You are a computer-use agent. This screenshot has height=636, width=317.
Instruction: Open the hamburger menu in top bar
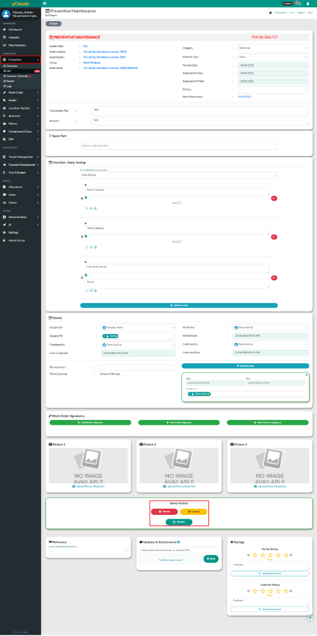45,3
